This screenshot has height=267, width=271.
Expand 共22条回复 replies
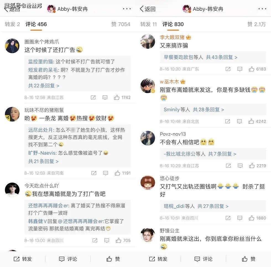tap(44, 86)
